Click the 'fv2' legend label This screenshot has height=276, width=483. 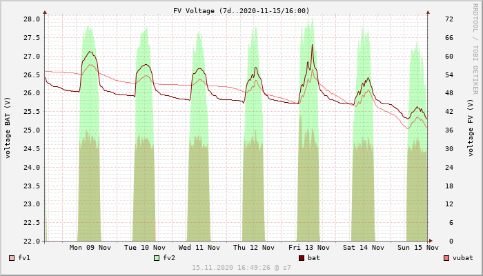click(169, 258)
